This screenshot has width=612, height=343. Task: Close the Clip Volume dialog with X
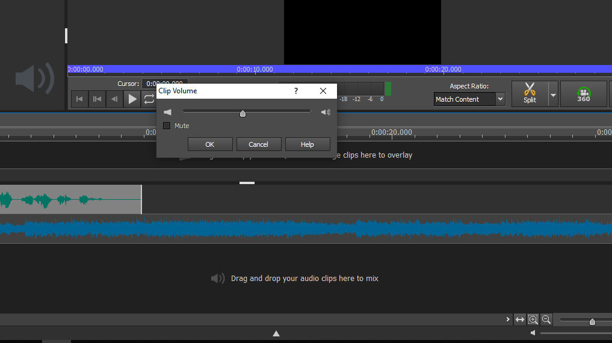coord(323,91)
